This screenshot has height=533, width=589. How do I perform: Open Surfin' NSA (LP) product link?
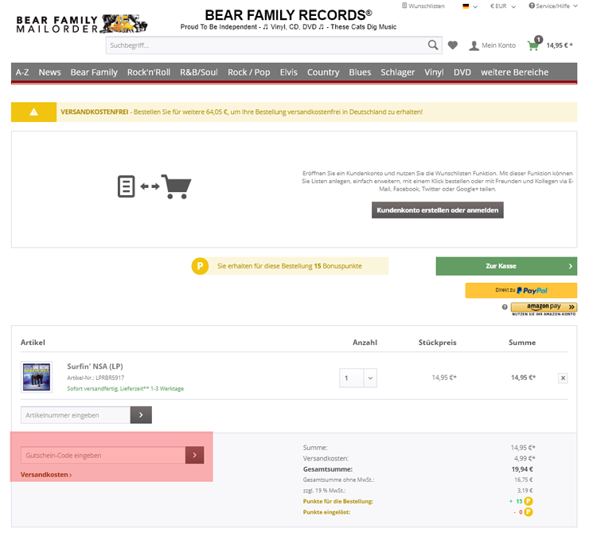pos(95,366)
